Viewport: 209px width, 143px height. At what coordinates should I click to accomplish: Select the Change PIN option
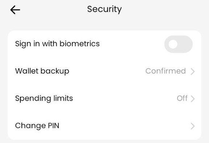[x=104, y=126]
